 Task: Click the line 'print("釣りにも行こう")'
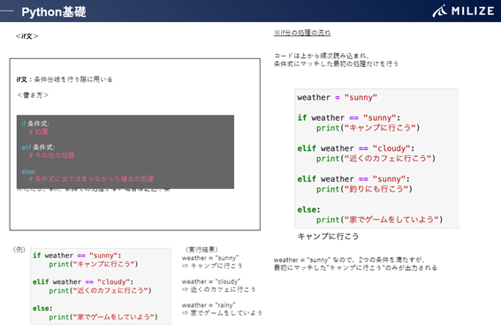(364, 189)
